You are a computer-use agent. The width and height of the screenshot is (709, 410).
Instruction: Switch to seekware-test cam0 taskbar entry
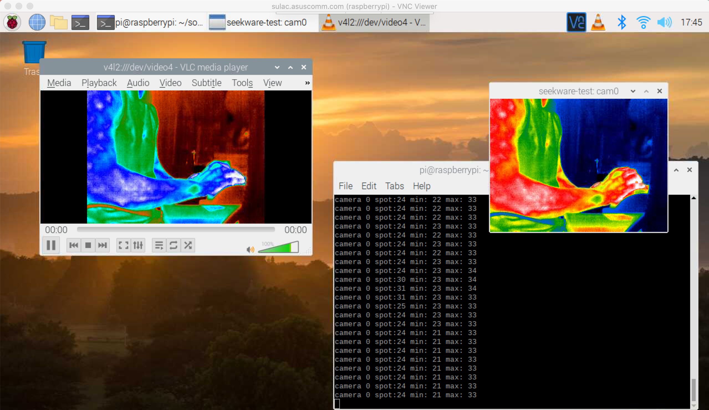(x=258, y=22)
